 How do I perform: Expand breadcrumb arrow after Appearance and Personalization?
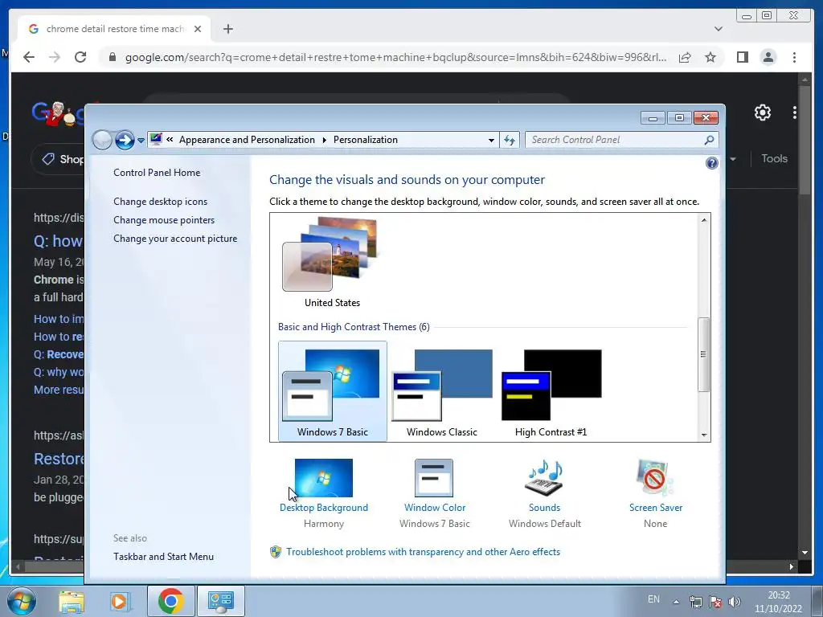tap(324, 140)
